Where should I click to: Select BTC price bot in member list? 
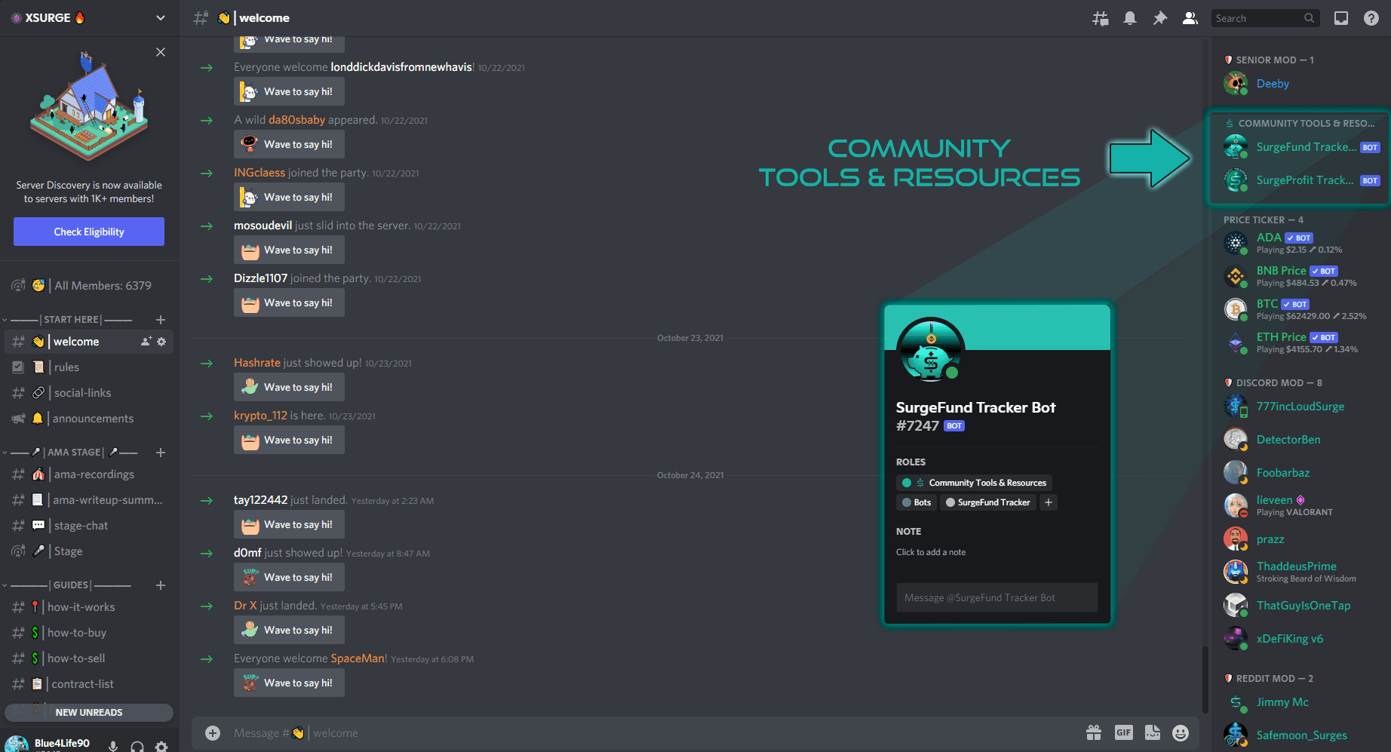(1300, 309)
